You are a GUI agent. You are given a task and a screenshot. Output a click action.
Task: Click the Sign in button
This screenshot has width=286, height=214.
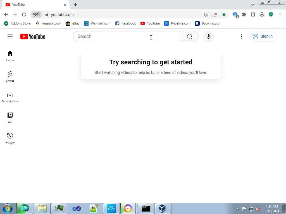click(x=263, y=37)
